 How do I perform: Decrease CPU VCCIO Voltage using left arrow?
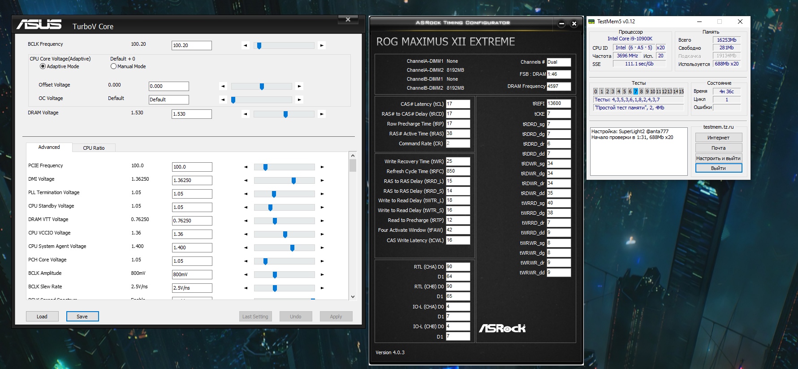click(246, 234)
